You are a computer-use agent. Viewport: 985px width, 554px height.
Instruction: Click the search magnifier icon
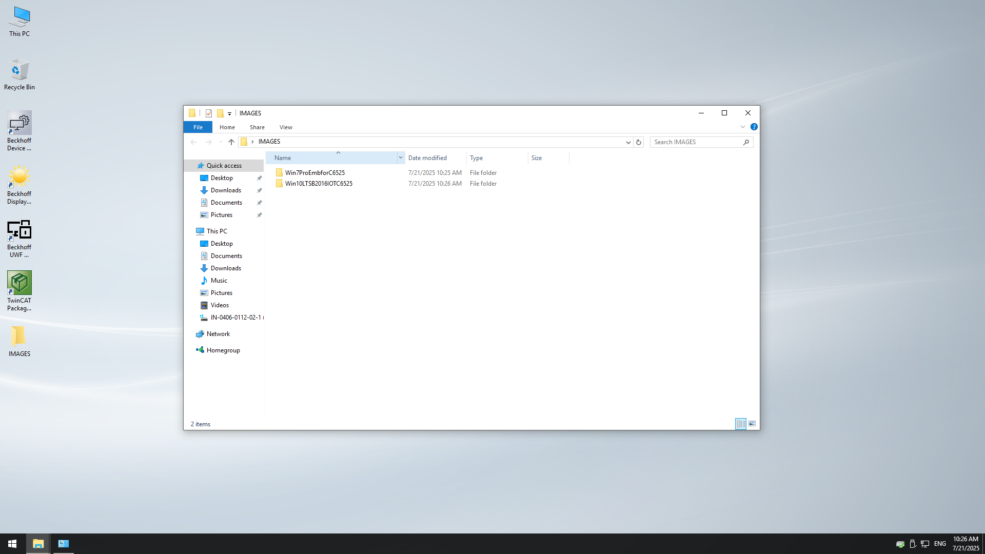point(746,142)
